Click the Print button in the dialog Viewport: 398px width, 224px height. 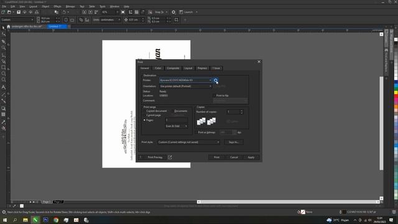216,157
